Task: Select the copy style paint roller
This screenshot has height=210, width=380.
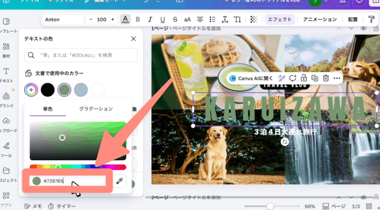Action: click(371, 19)
